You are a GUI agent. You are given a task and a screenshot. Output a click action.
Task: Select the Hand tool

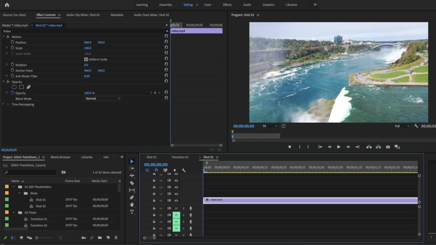click(x=132, y=205)
